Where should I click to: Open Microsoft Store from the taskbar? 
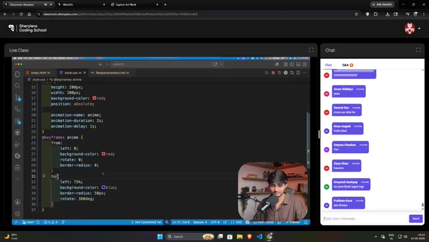230,236
